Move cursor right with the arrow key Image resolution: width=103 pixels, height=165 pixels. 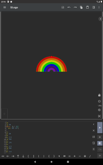click(x=13, y=156)
